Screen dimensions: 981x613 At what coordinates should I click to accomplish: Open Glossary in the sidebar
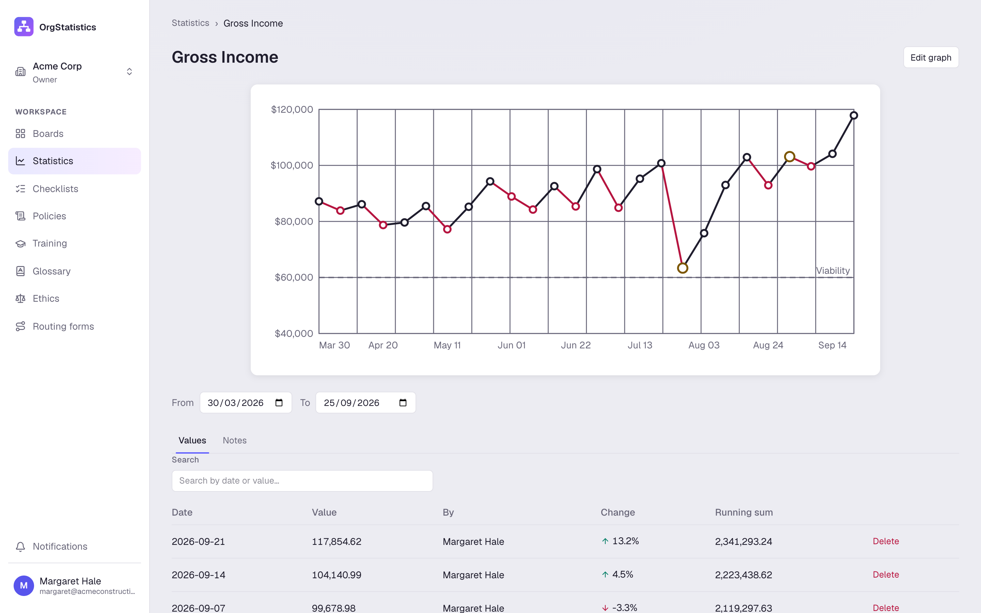click(75, 271)
